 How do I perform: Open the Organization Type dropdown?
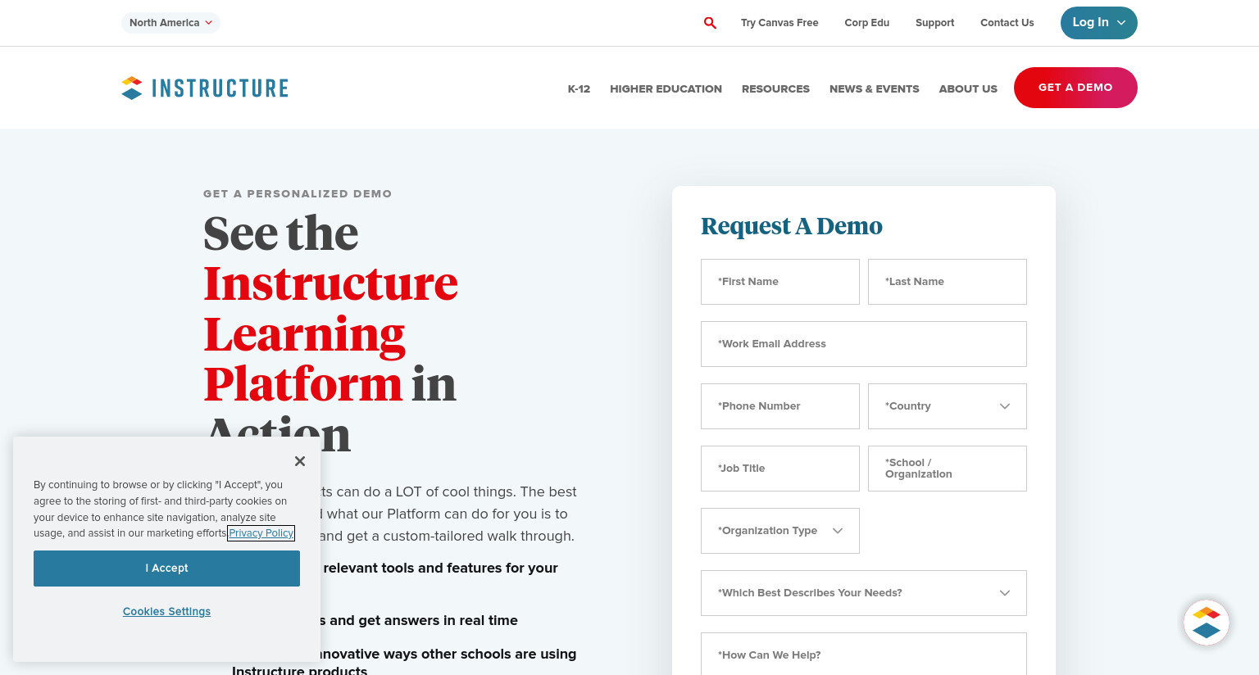(x=780, y=531)
